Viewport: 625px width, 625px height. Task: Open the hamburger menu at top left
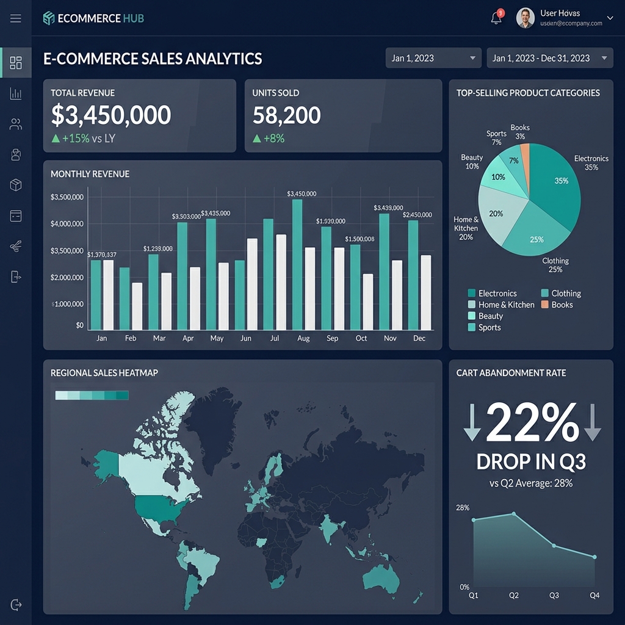point(15,17)
